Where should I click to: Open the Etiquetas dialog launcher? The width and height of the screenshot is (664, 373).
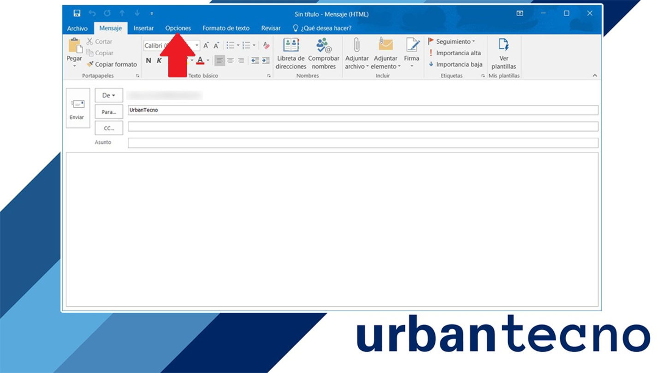pos(483,76)
